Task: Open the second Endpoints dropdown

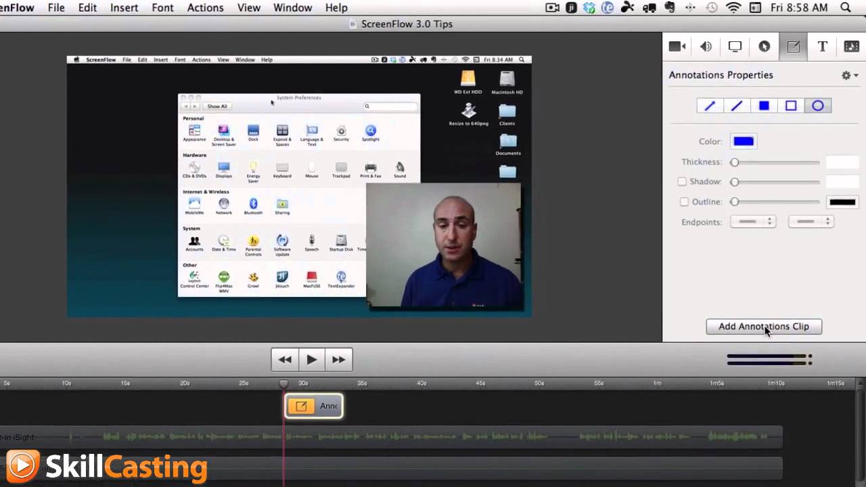Action: [x=811, y=221]
